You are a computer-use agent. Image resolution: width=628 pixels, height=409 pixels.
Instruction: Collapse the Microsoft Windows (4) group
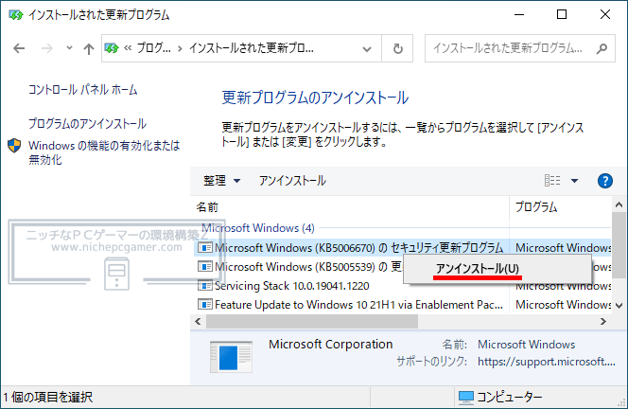[258, 228]
